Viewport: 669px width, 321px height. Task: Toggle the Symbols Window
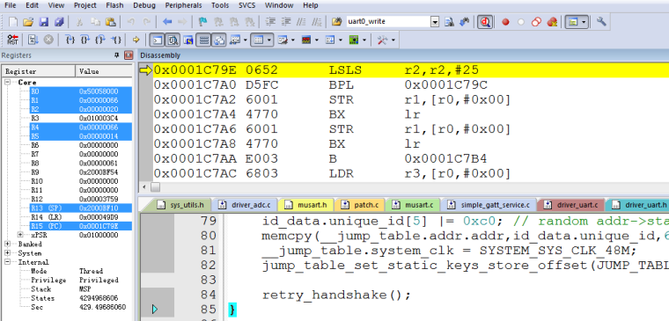point(188,40)
